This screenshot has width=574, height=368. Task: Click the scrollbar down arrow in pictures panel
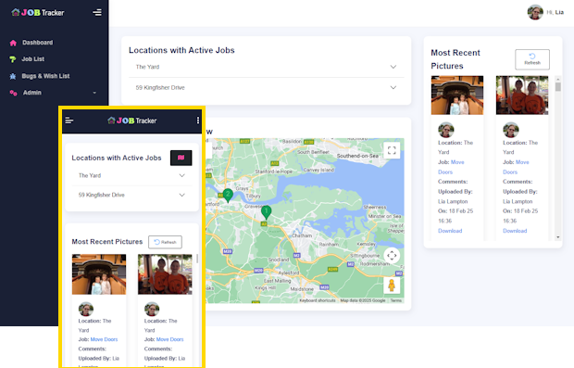point(558,237)
